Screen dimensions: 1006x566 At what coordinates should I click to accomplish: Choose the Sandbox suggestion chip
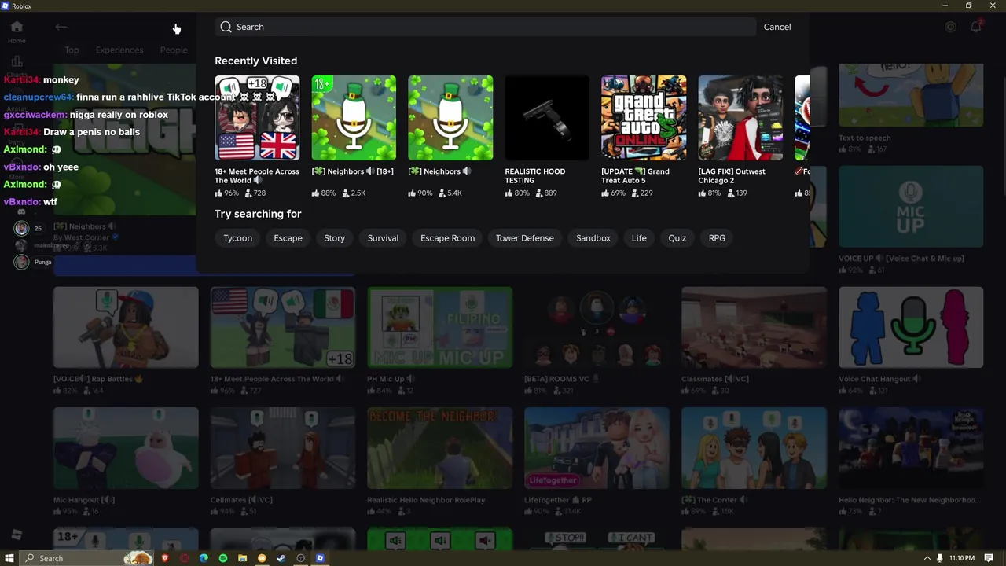point(593,238)
